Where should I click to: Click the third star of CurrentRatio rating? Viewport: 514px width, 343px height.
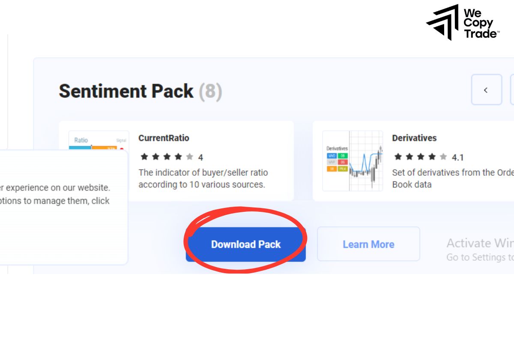click(167, 157)
